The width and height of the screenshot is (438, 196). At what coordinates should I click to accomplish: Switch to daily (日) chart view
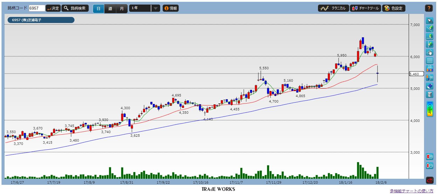(x=98, y=8)
